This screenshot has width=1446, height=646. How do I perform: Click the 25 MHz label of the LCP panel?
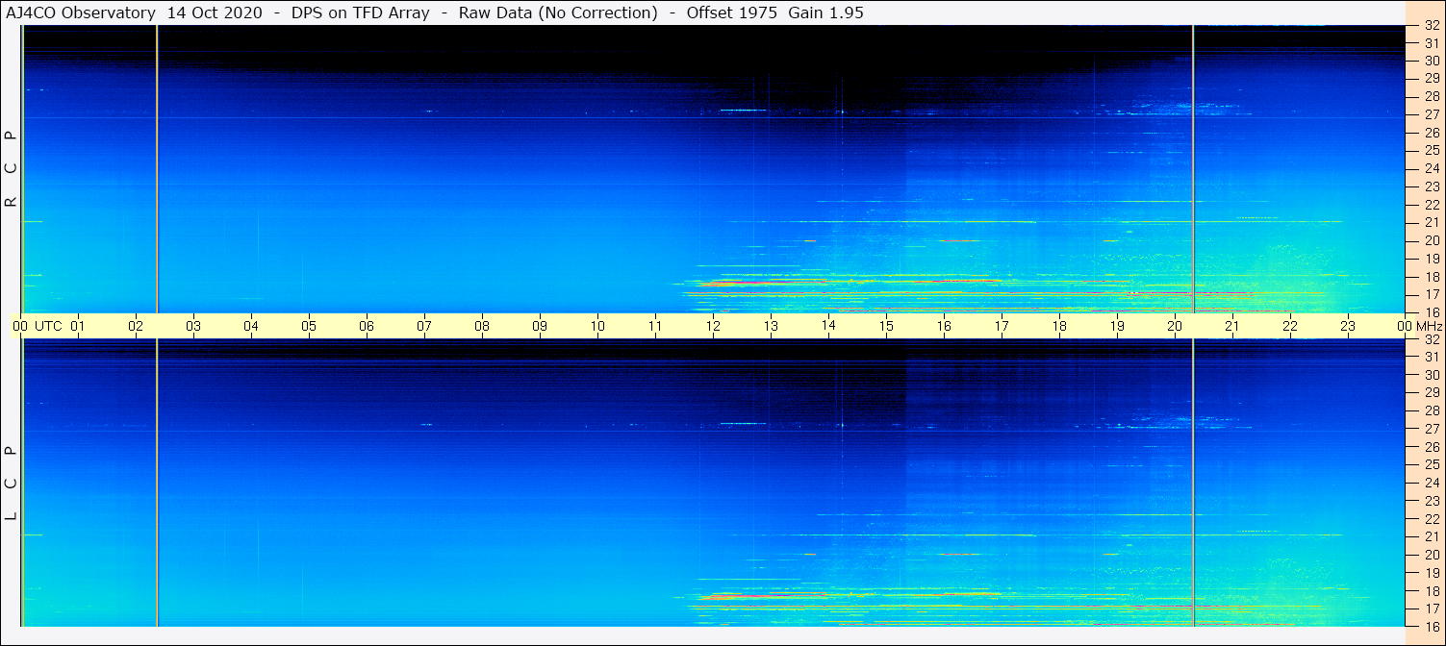1432,464
